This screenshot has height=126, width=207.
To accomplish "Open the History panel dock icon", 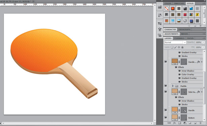I will [160, 15].
